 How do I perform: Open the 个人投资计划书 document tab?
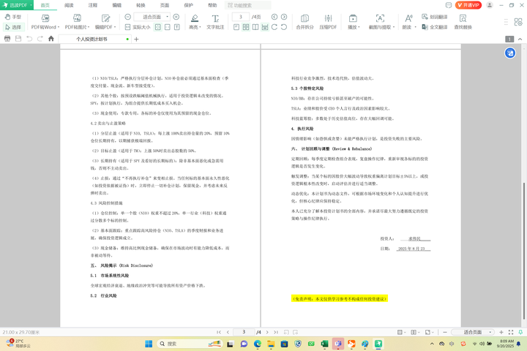click(x=91, y=39)
